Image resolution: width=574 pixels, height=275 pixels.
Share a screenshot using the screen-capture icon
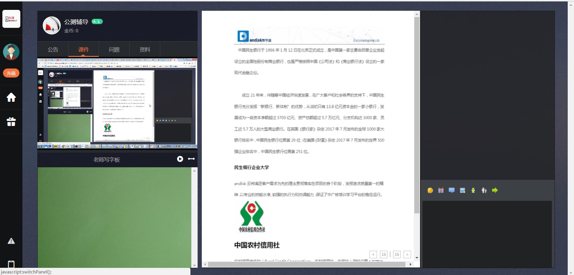(462, 190)
